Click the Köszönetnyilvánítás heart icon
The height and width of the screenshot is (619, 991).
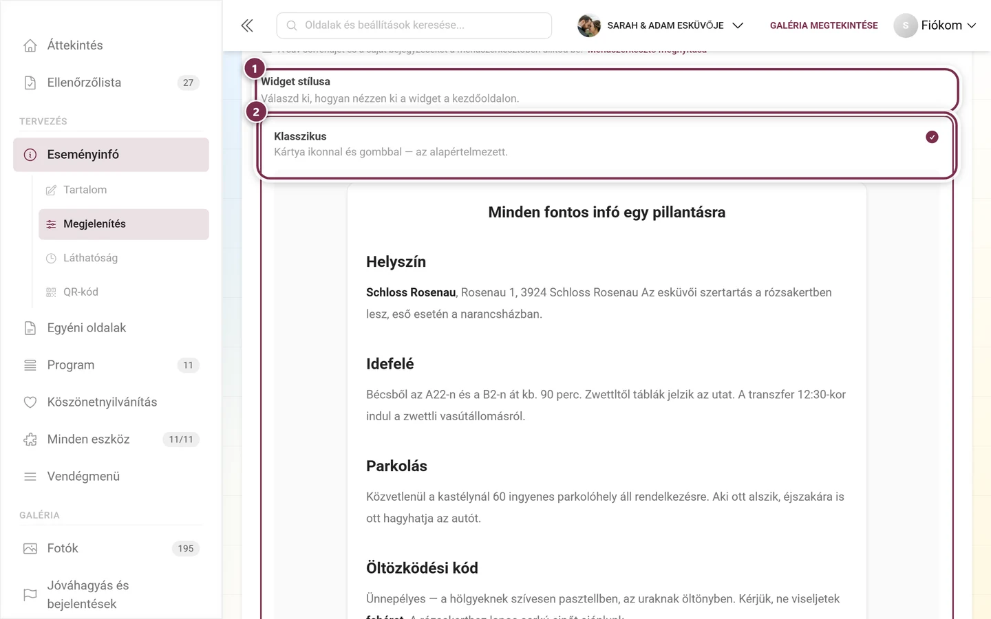[30, 402]
